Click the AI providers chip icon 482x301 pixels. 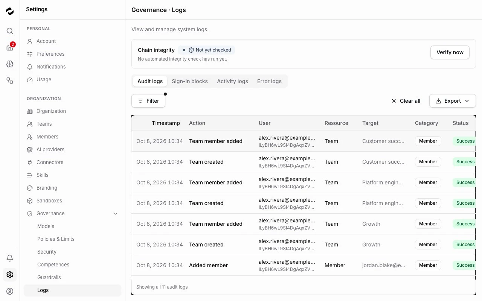tap(30, 150)
